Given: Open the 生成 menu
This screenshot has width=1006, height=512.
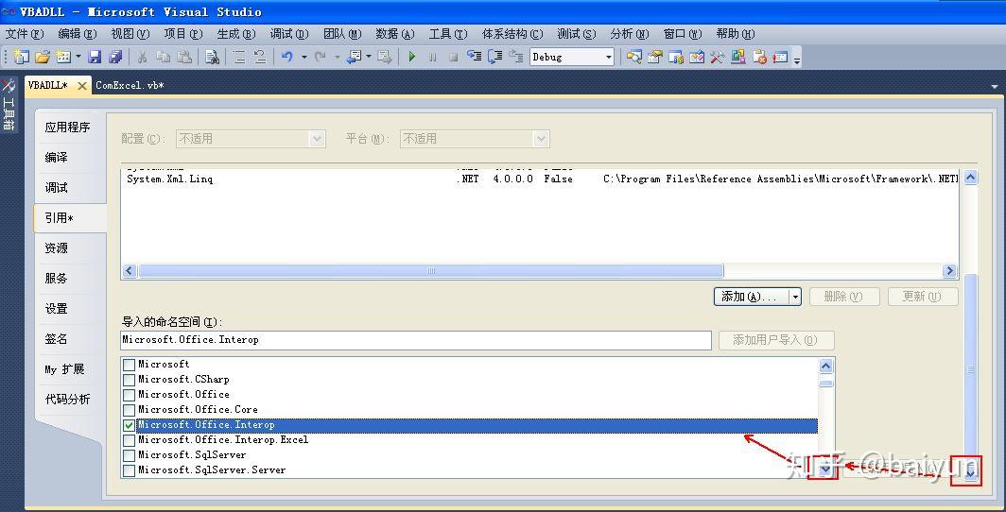Looking at the screenshot, I should click(x=236, y=34).
